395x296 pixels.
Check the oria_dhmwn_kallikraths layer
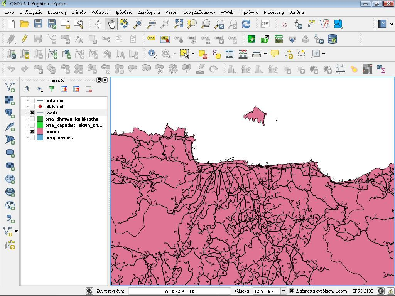(x=32, y=119)
